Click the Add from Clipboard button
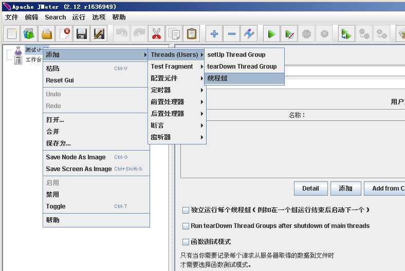The width and height of the screenshot is (405, 271). [385, 189]
